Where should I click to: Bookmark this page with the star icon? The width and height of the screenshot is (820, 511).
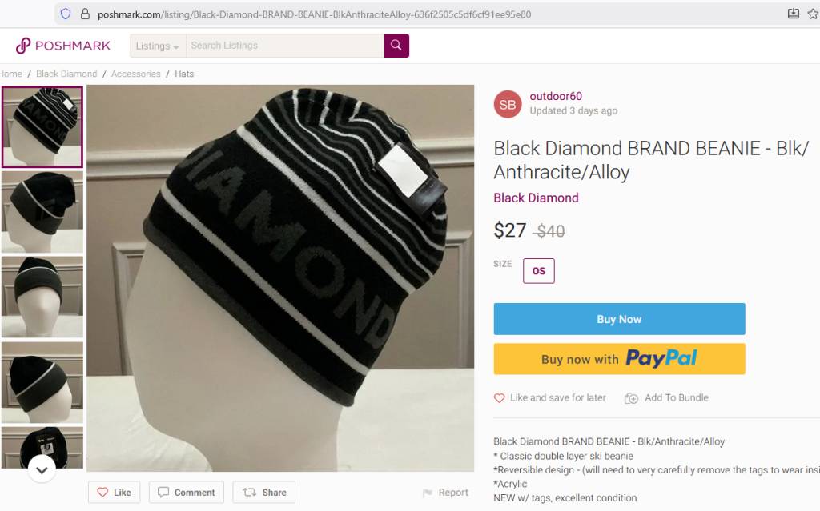coord(813,14)
